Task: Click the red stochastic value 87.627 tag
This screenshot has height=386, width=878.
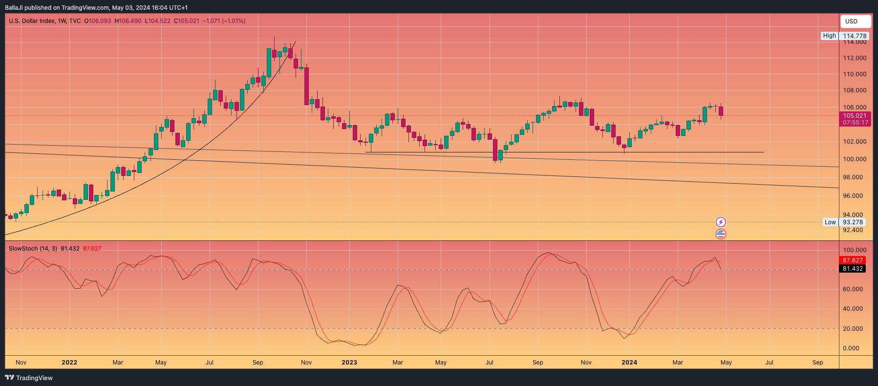Action: (x=853, y=260)
